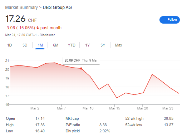Click the Mar 2 axis label
Screen dimensions: 187x137
click(35, 108)
